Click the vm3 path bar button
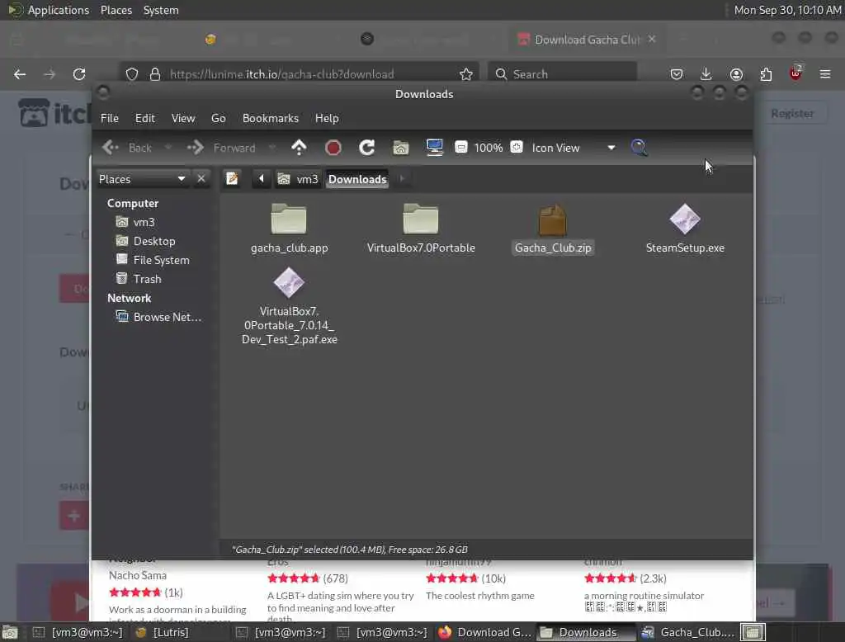 [x=298, y=179]
